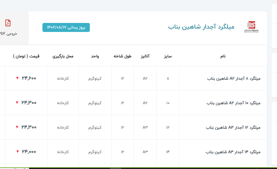Click the red price-drop arrow in the size ۱۰ row
This screenshot has width=277, height=169.
pos(17,103)
